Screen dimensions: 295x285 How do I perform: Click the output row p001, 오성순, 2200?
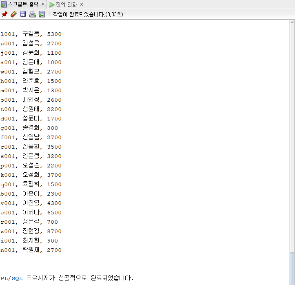click(x=31, y=166)
